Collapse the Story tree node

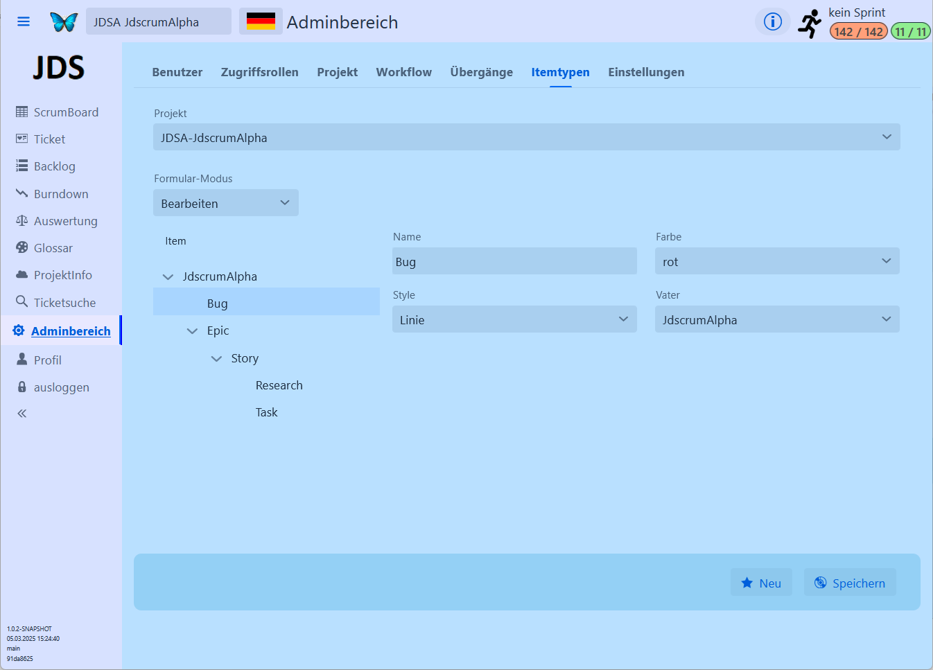tap(216, 359)
